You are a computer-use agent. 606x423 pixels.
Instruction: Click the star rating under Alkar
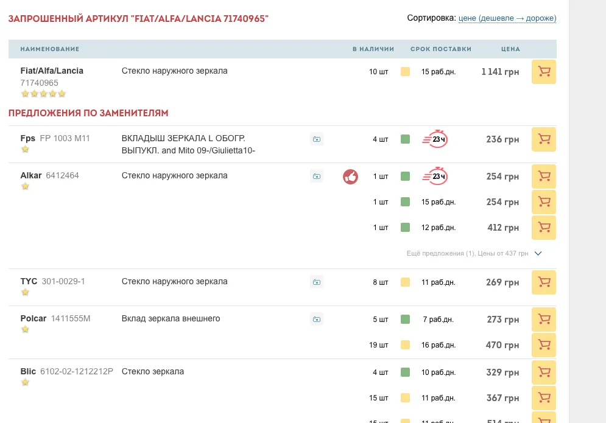point(25,186)
